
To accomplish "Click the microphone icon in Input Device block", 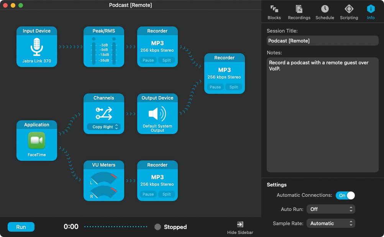I will coord(37,47).
